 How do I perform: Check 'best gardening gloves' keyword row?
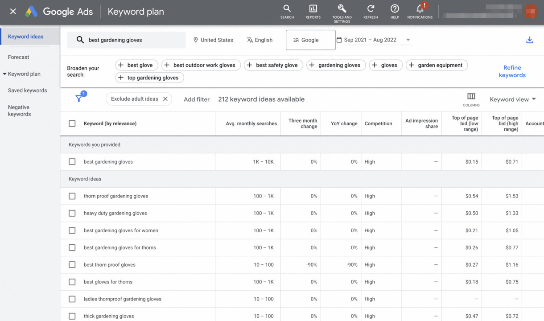coord(72,162)
